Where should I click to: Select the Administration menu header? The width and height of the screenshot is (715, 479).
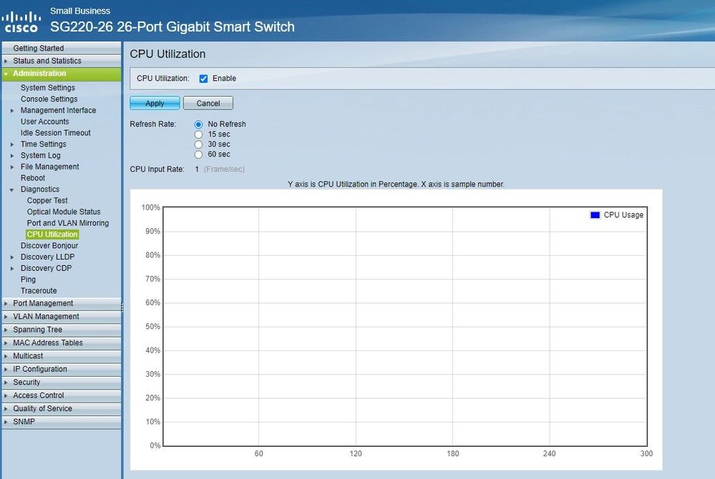(x=62, y=74)
